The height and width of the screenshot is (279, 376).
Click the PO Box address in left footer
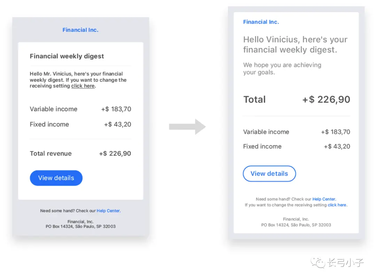[x=80, y=226]
